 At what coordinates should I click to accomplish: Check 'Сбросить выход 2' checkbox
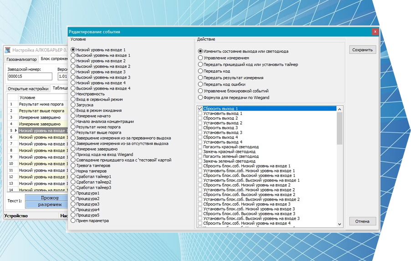[200, 118]
